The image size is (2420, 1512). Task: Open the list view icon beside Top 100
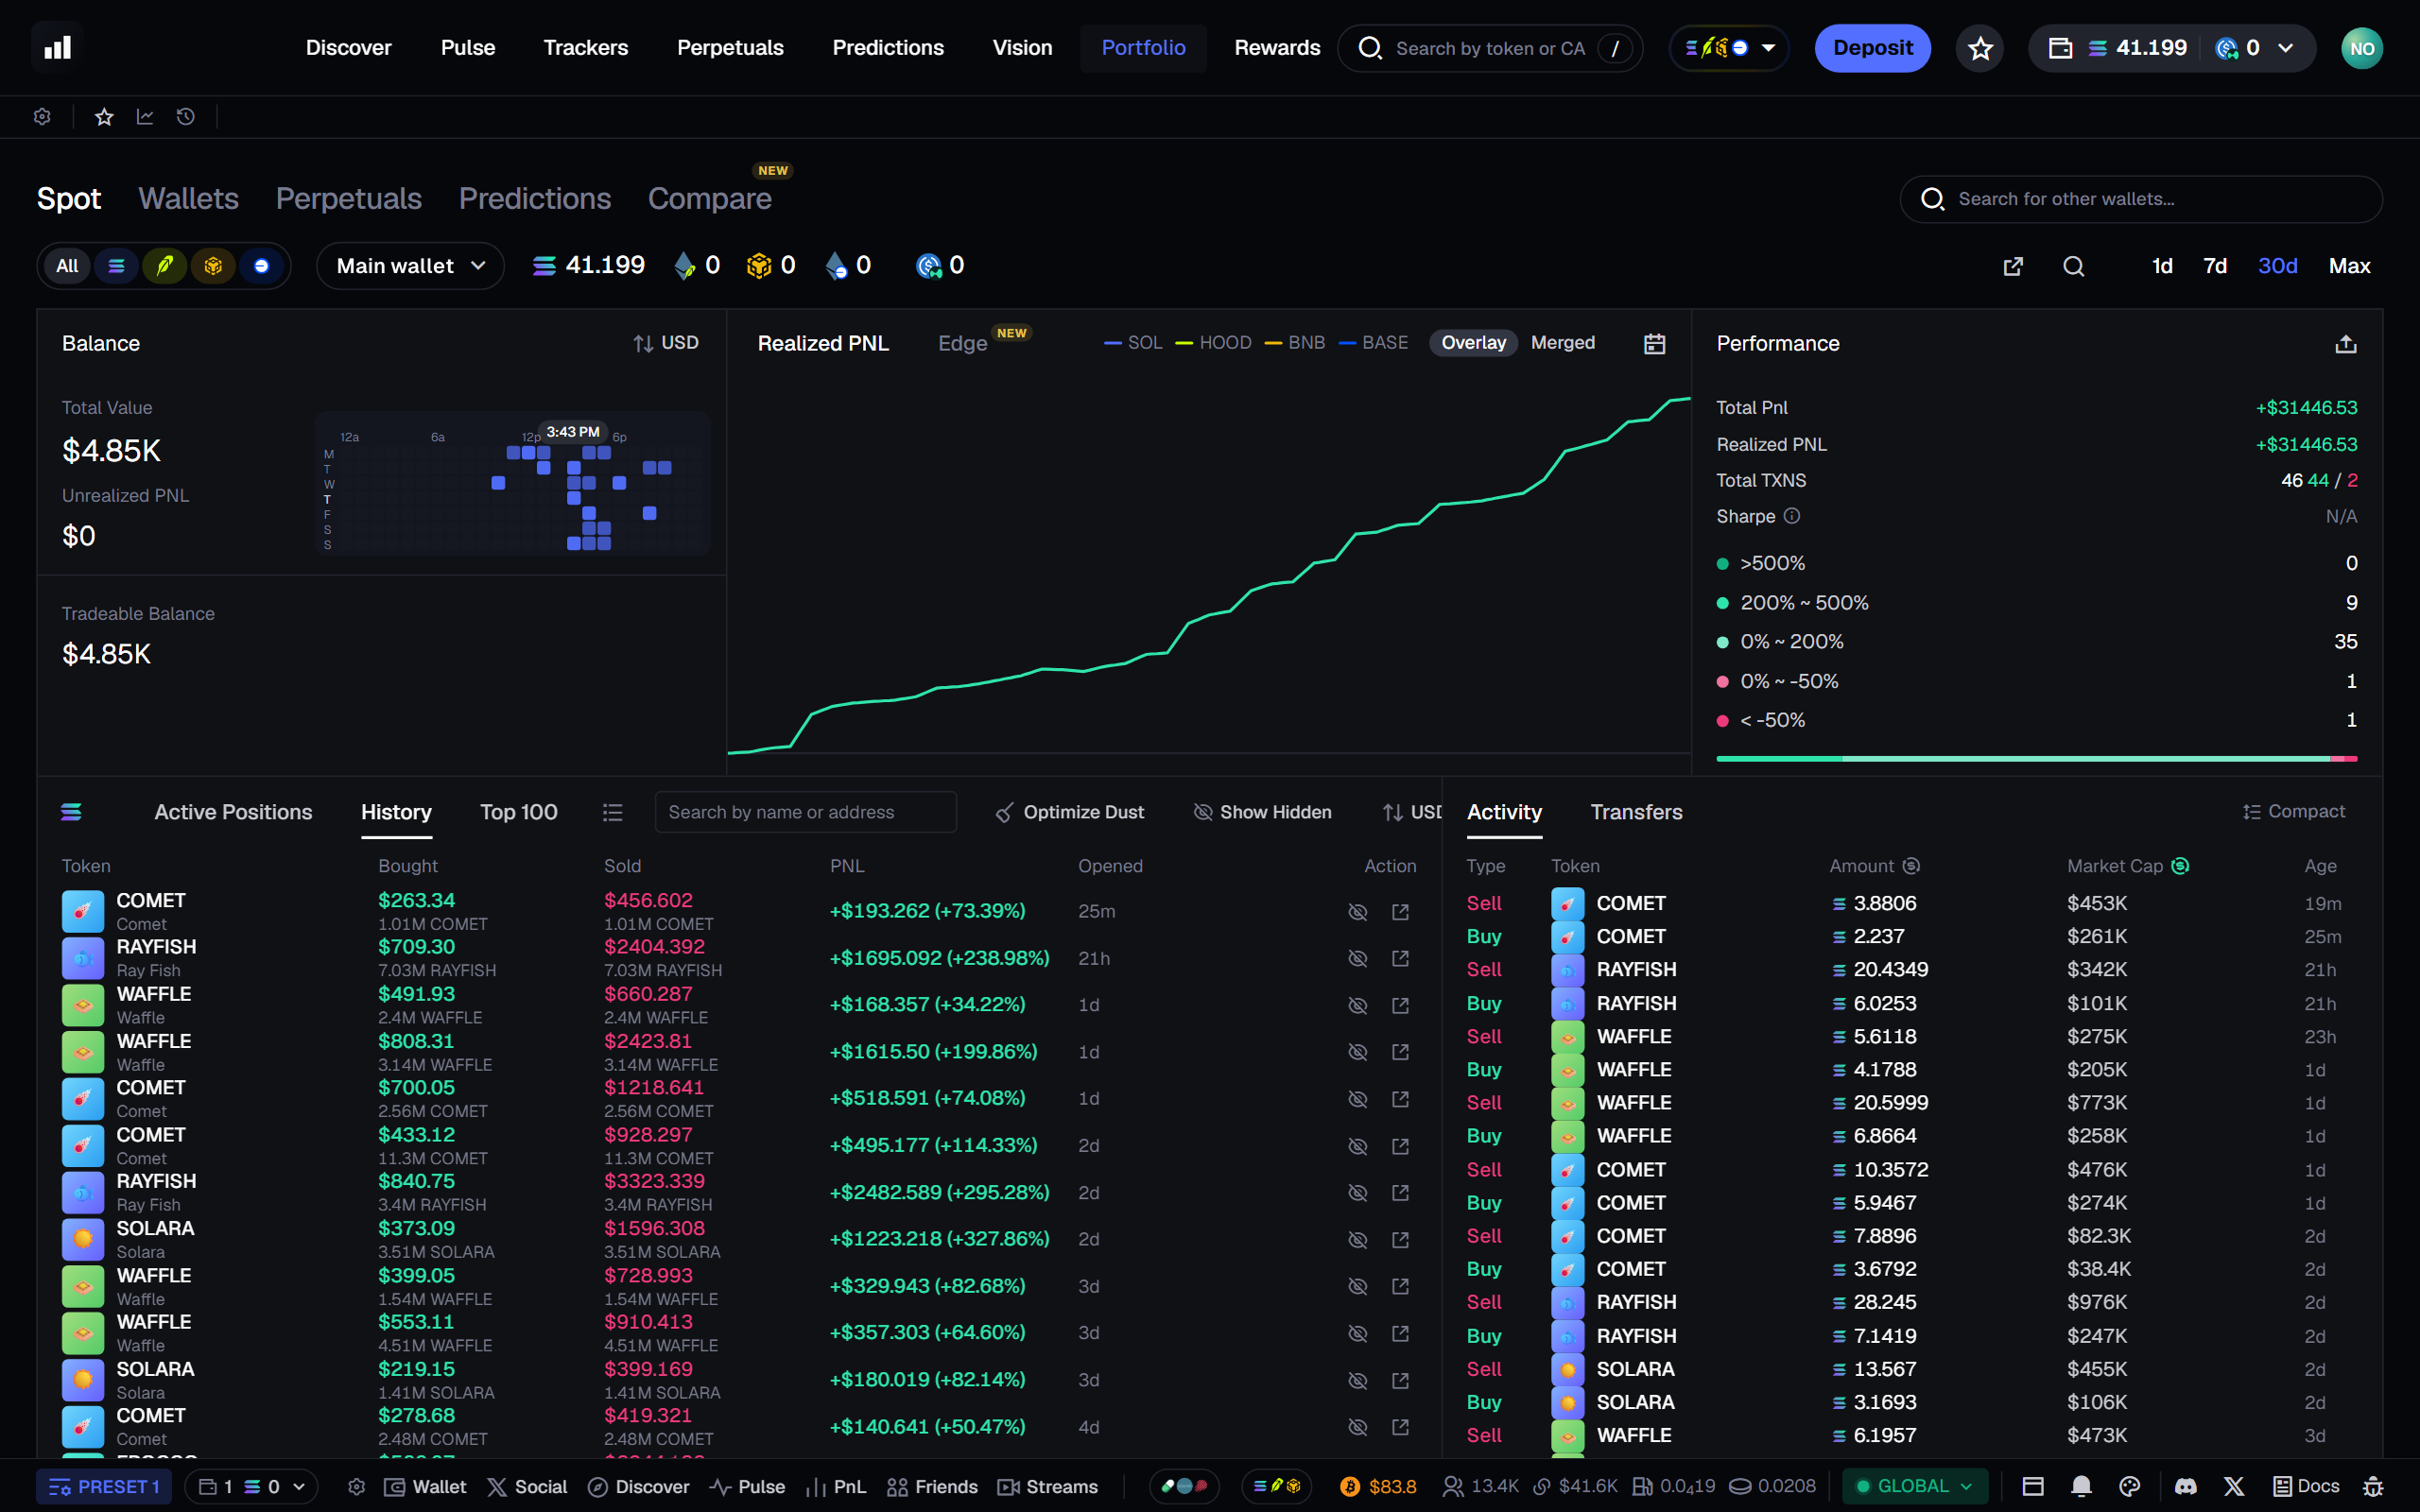tap(613, 813)
